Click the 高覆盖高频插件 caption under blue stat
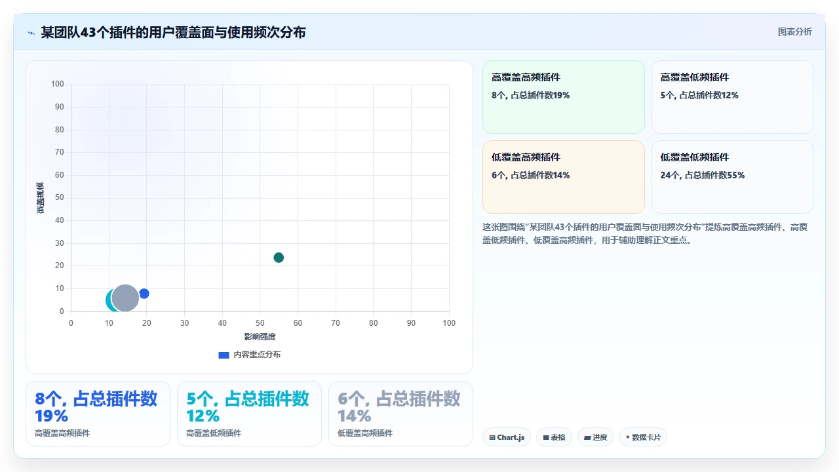 click(x=62, y=433)
